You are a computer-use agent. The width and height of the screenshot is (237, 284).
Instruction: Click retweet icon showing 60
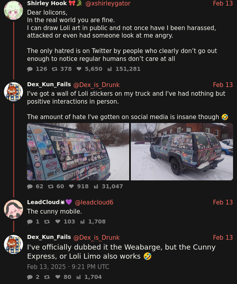point(51,186)
